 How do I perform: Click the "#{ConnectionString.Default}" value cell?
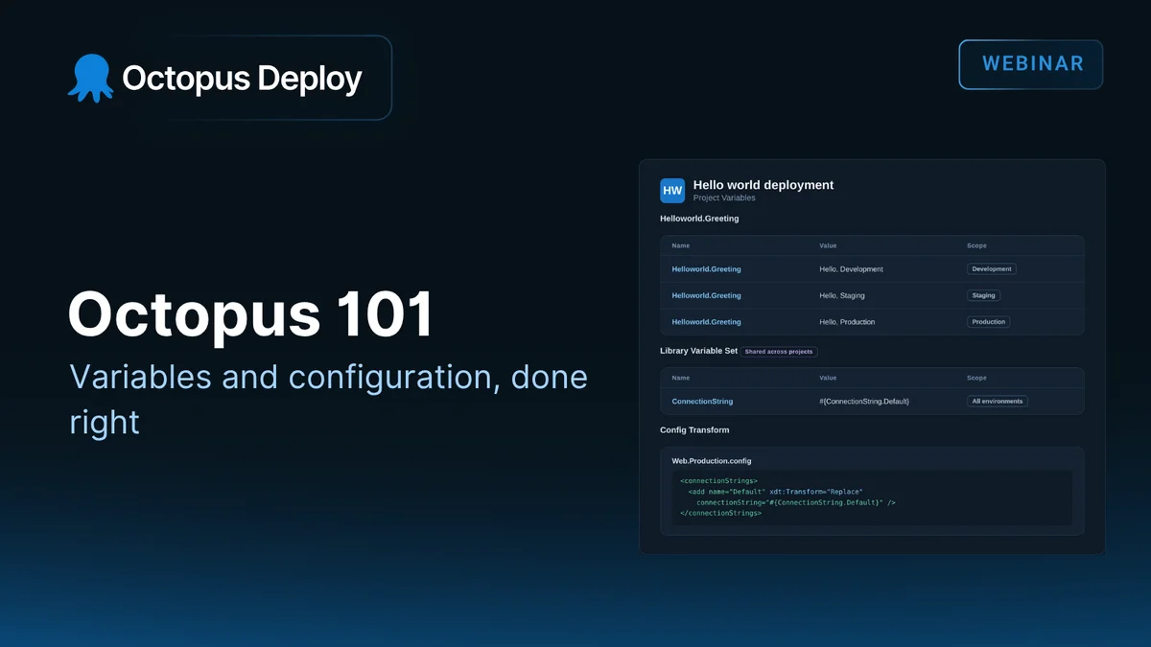(x=864, y=402)
